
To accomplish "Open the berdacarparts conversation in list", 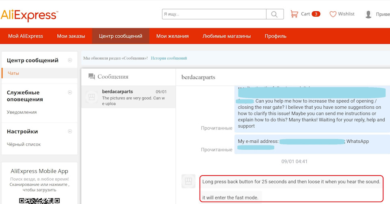I will click(128, 97).
